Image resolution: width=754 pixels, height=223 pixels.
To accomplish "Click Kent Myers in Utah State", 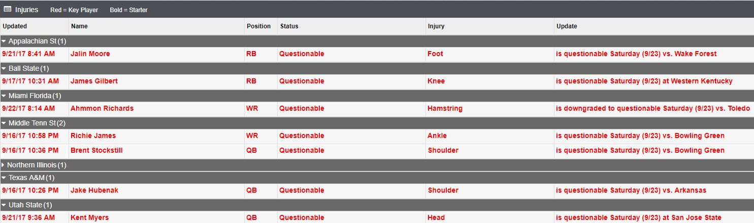I will (89, 217).
